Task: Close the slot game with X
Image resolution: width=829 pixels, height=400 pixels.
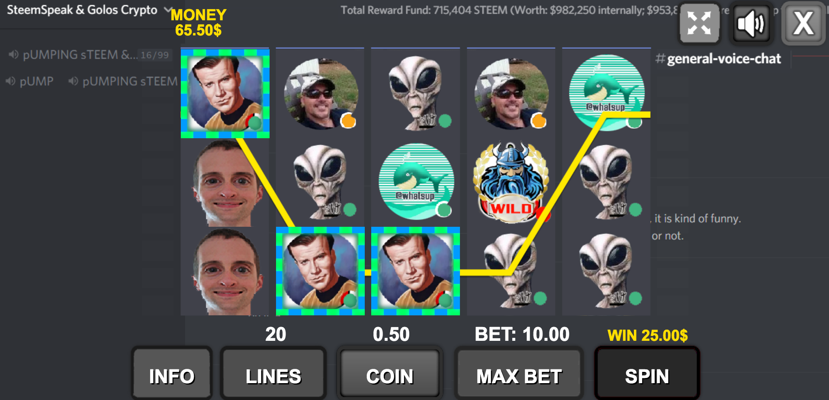Action: pyautogui.click(x=803, y=23)
